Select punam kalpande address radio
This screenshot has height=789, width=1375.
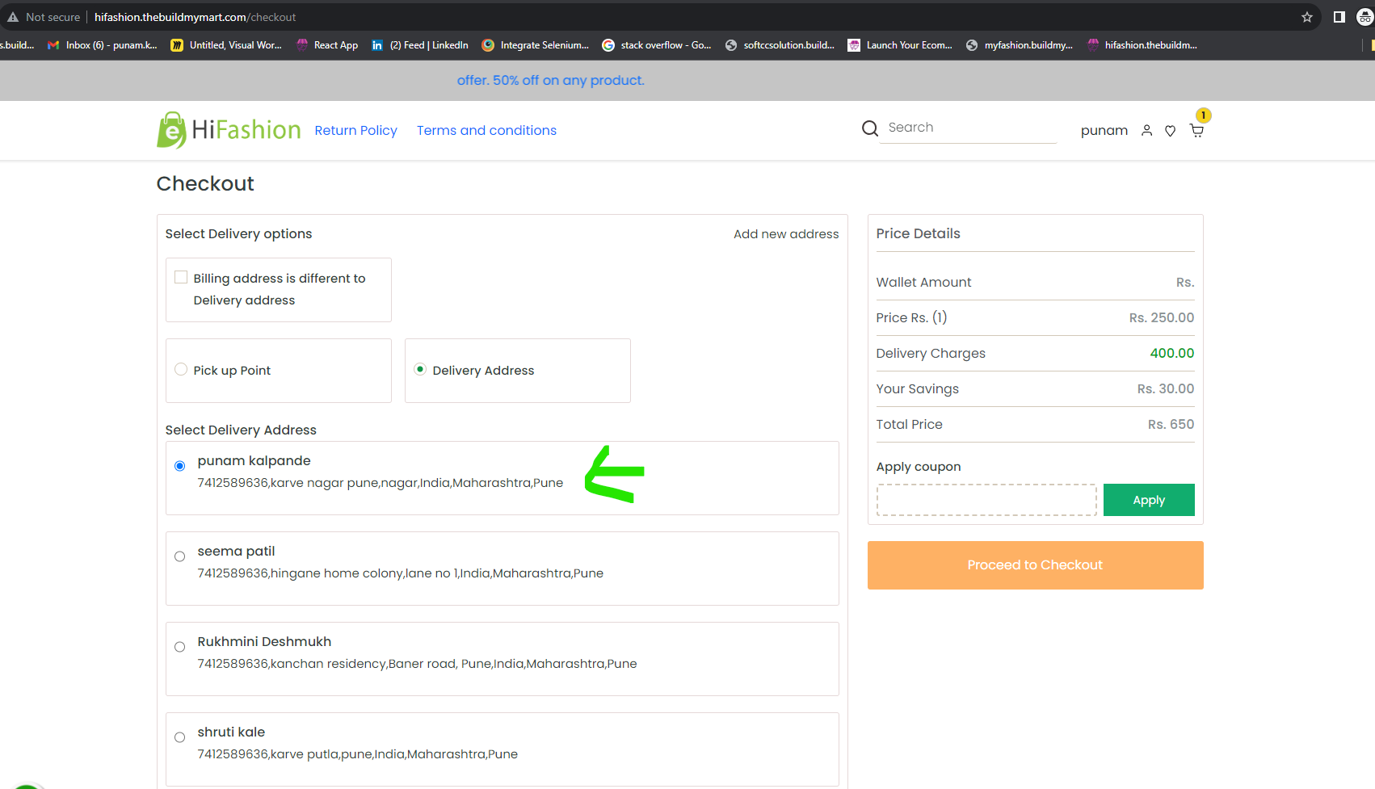tap(180, 466)
